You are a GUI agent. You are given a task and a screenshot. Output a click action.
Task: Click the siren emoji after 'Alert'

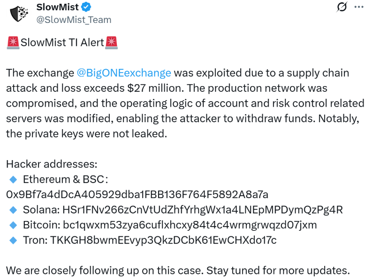tap(112, 43)
